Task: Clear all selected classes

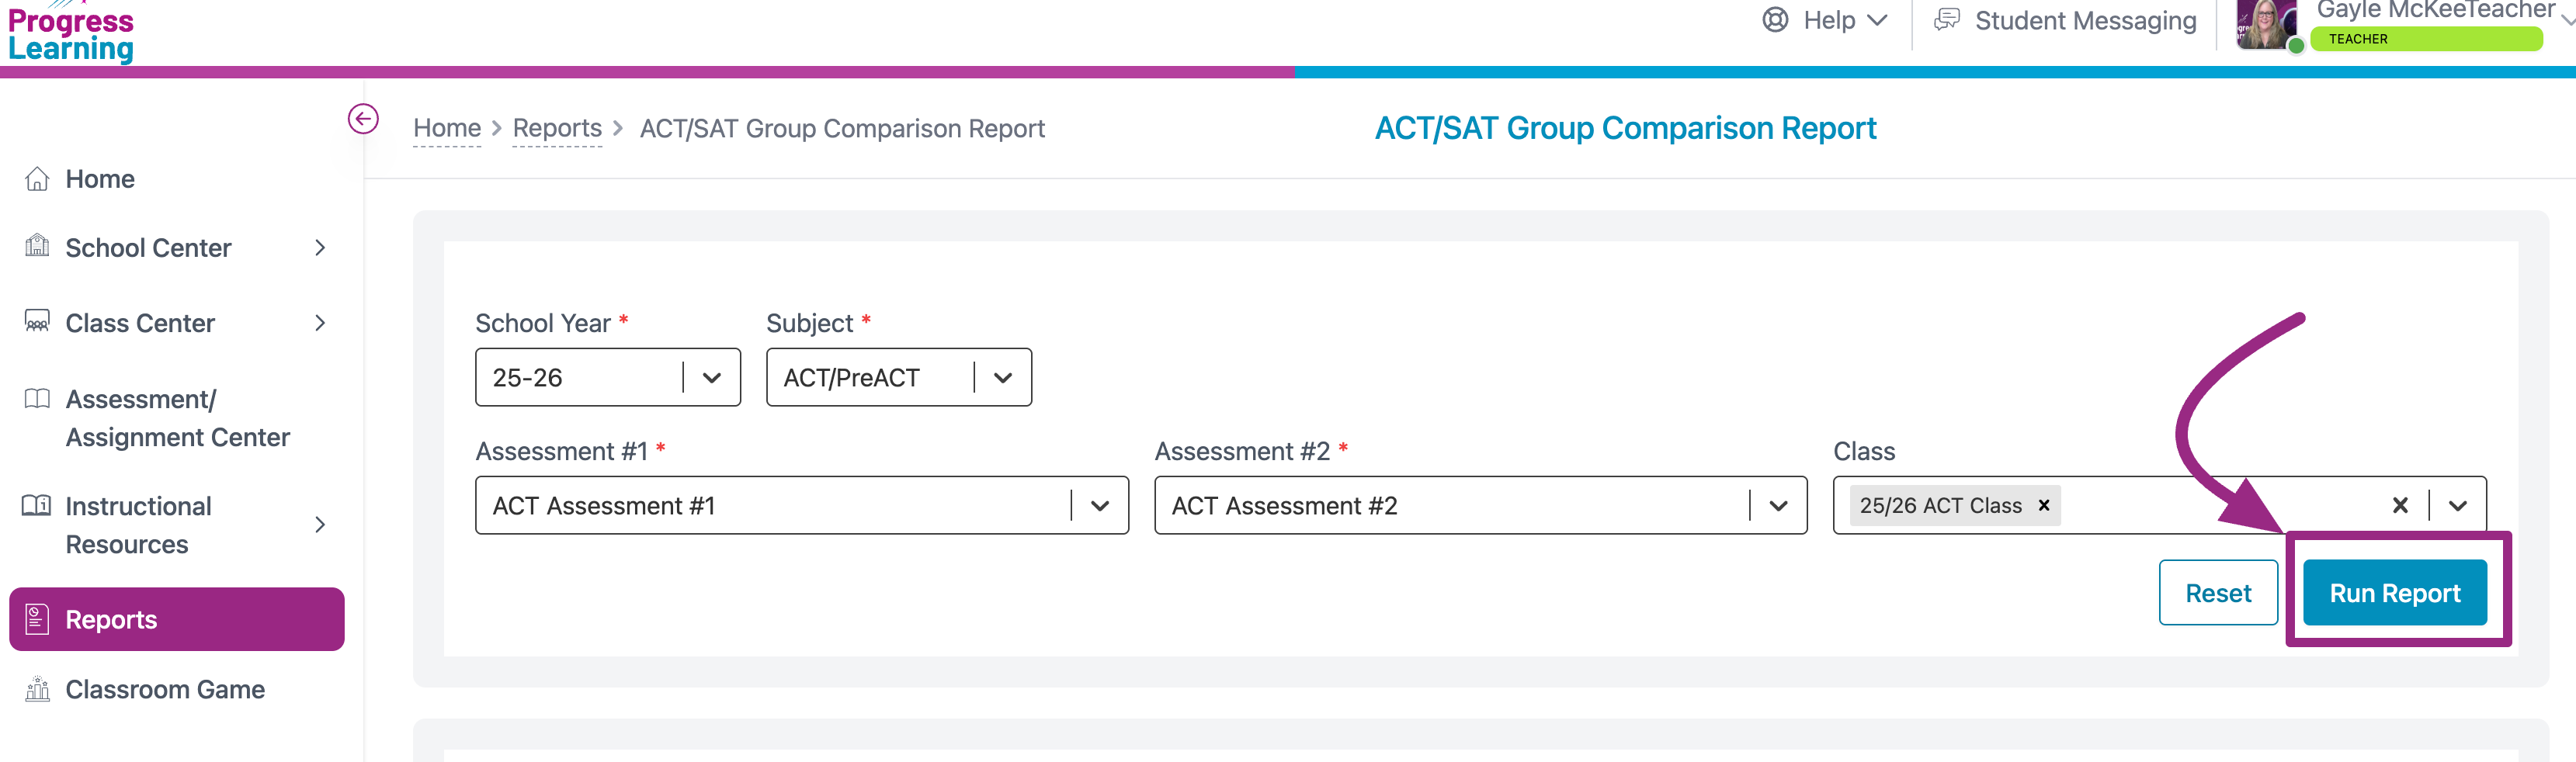Action: point(2399,505)
